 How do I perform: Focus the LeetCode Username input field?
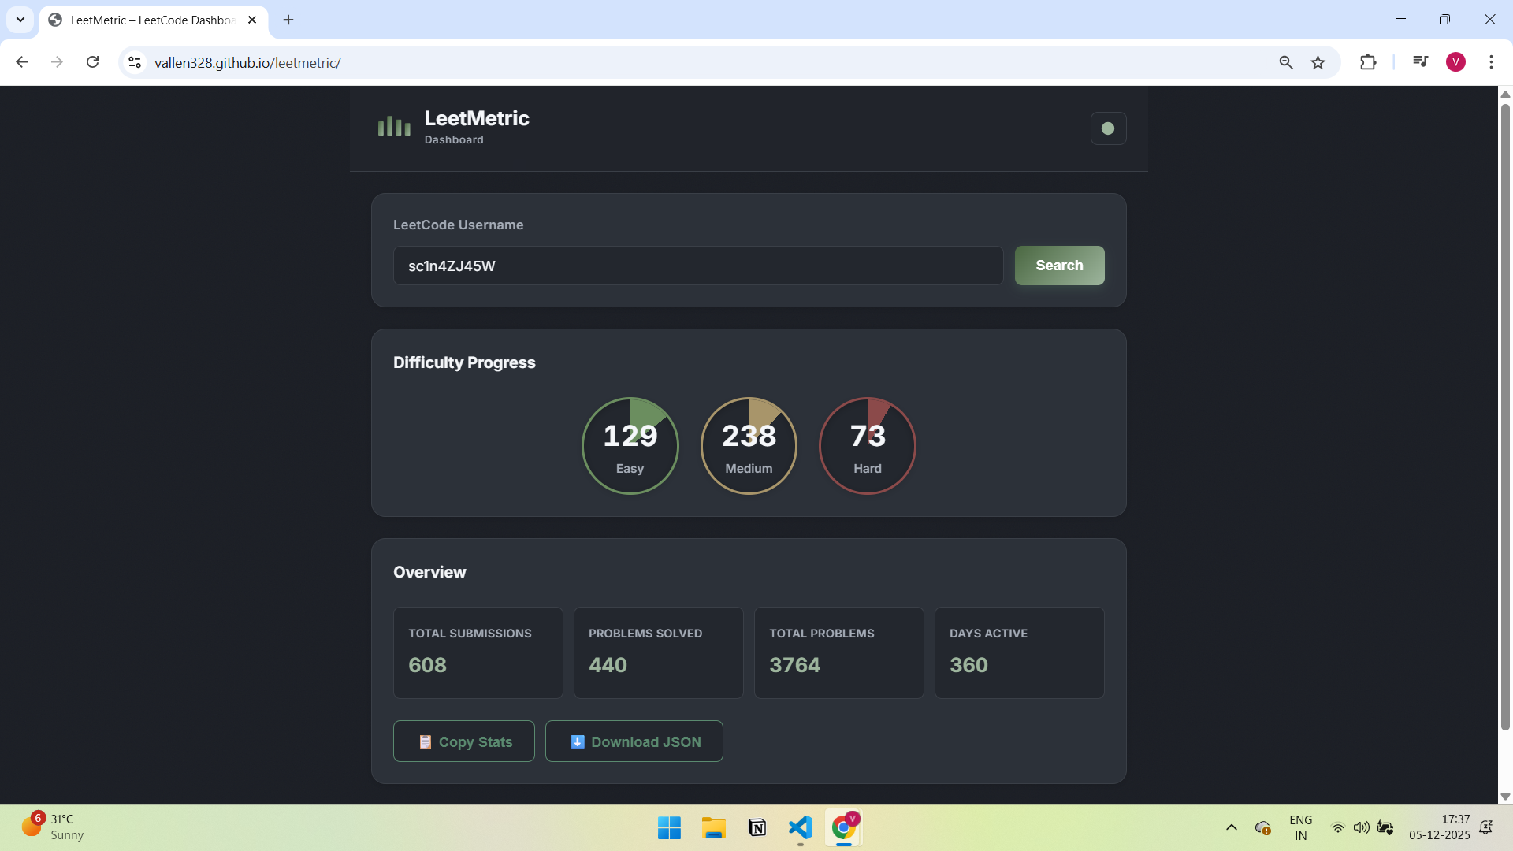coord(697,266)
